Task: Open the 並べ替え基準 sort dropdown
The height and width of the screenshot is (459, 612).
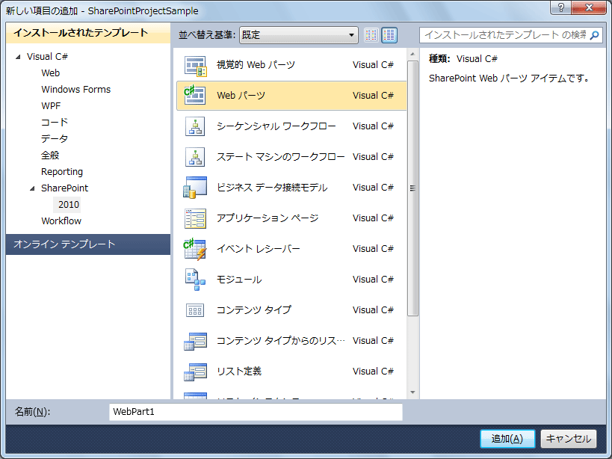Action: point(299,35)
